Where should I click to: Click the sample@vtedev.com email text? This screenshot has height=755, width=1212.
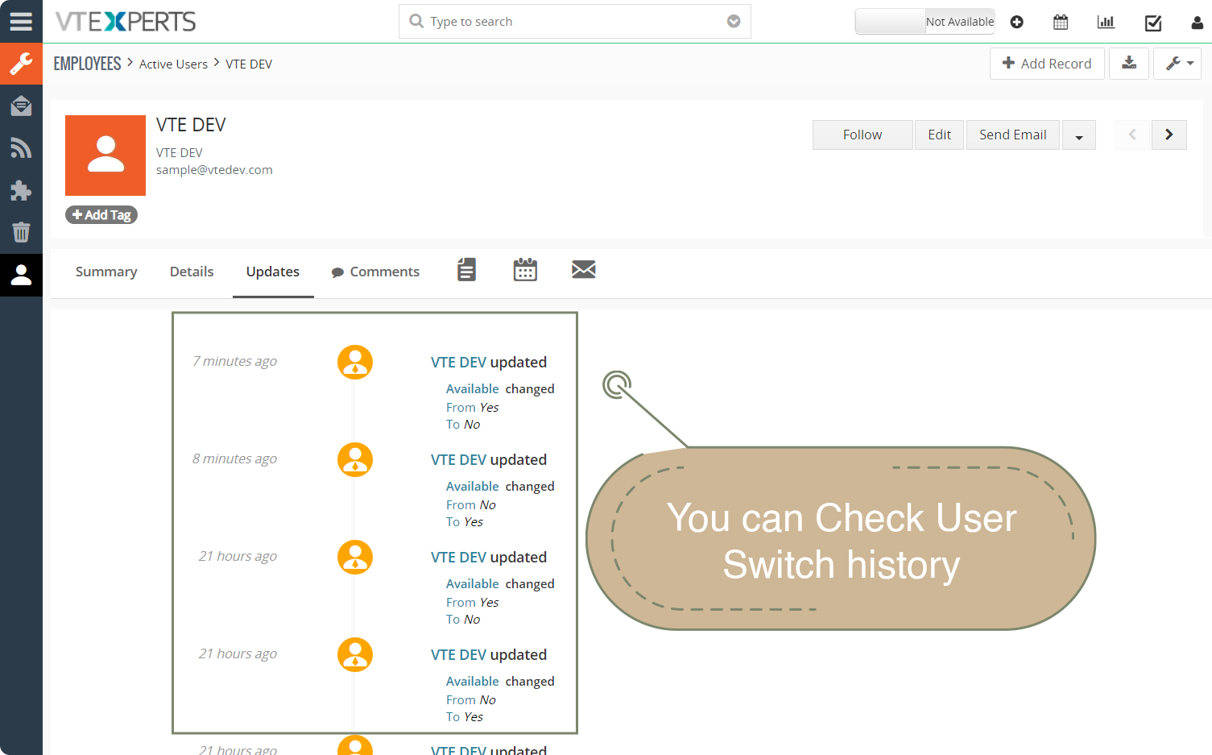tap(214, 169)
